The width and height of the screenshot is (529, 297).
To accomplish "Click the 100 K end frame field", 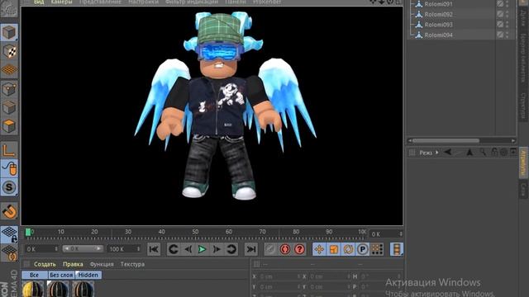I will click(x=124, y=249).
